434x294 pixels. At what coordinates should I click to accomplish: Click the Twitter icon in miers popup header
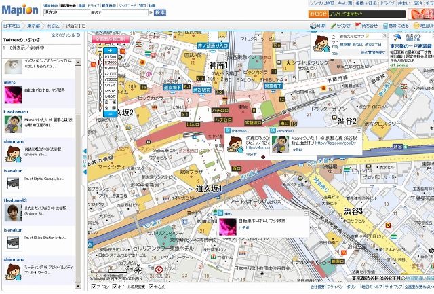coord(220,213)
